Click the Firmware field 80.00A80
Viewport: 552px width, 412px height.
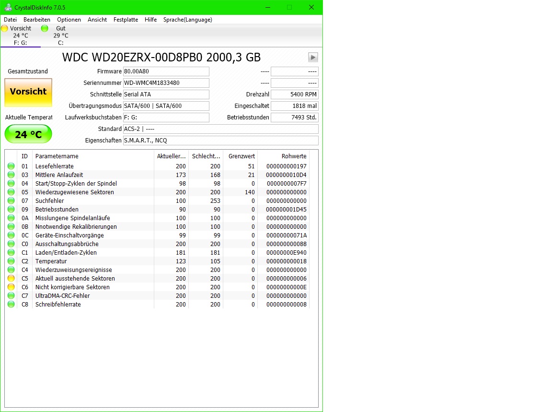coord(166,71)
